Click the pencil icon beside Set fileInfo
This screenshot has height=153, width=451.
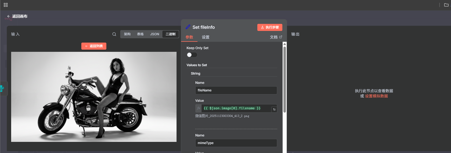tap(188, 27)
